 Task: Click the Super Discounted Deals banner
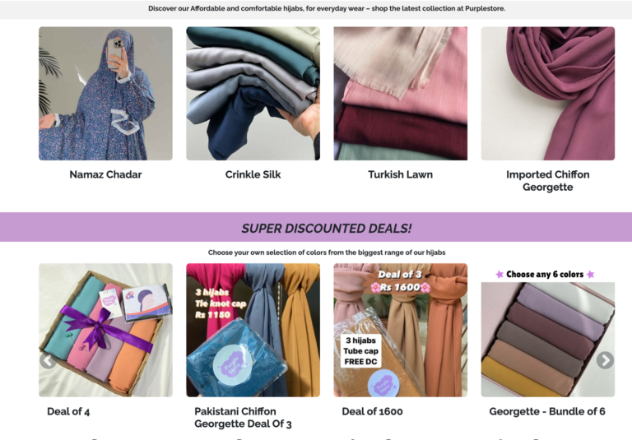[x=316, y=227]
